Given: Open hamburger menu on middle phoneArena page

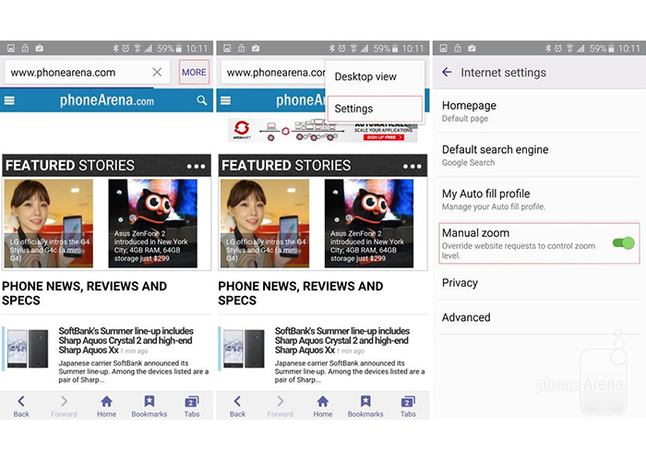Looking at the screenshot, I should (x=225, y=100).
